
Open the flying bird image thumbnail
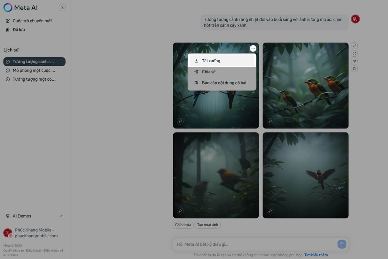[x=306, y=175]
